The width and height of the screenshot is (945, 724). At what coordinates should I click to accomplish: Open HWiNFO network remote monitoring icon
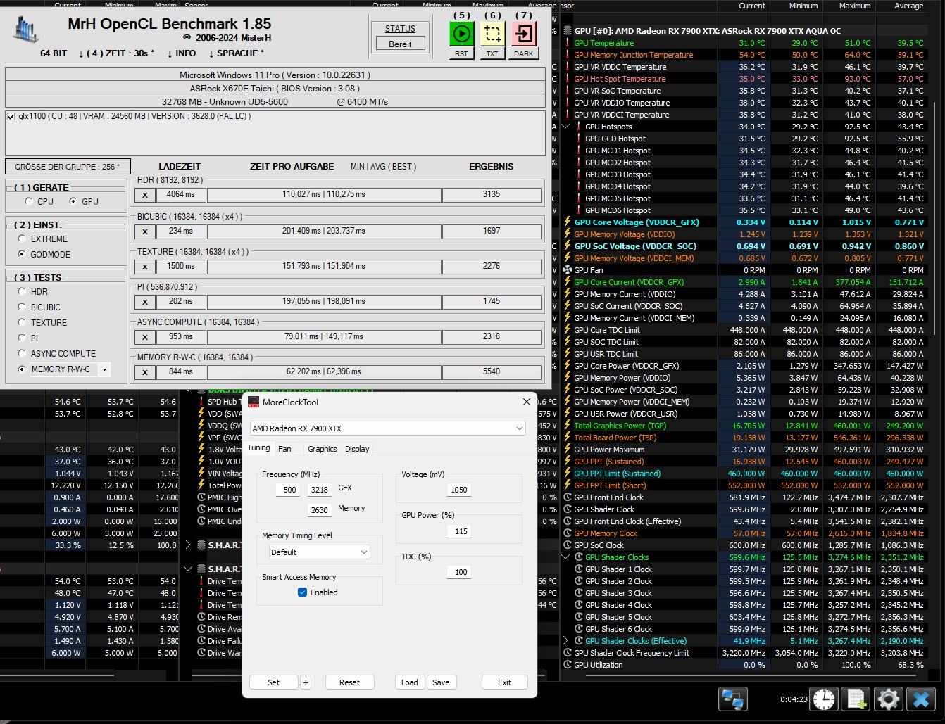(732, 699)
